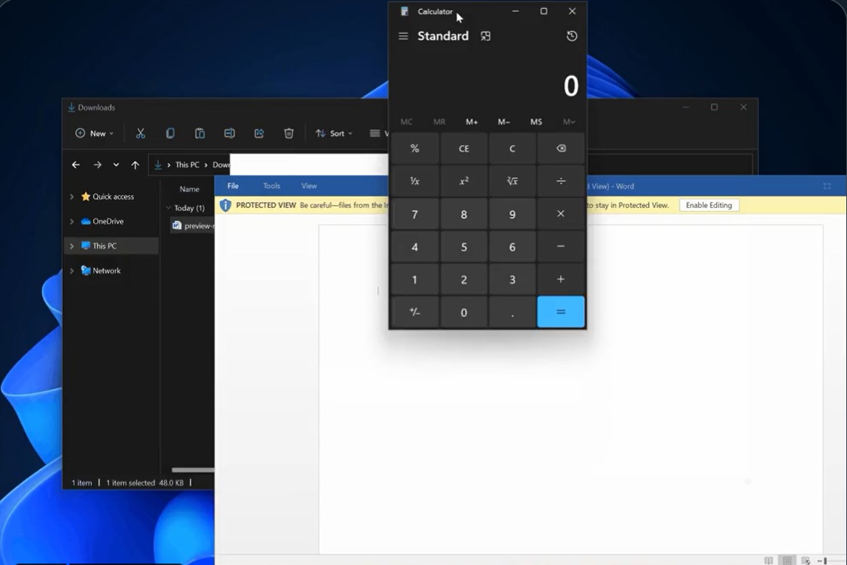This screenshot has height=565, width=847.
Task: Collapse the Today (1) group
Action: click(167, 208)
